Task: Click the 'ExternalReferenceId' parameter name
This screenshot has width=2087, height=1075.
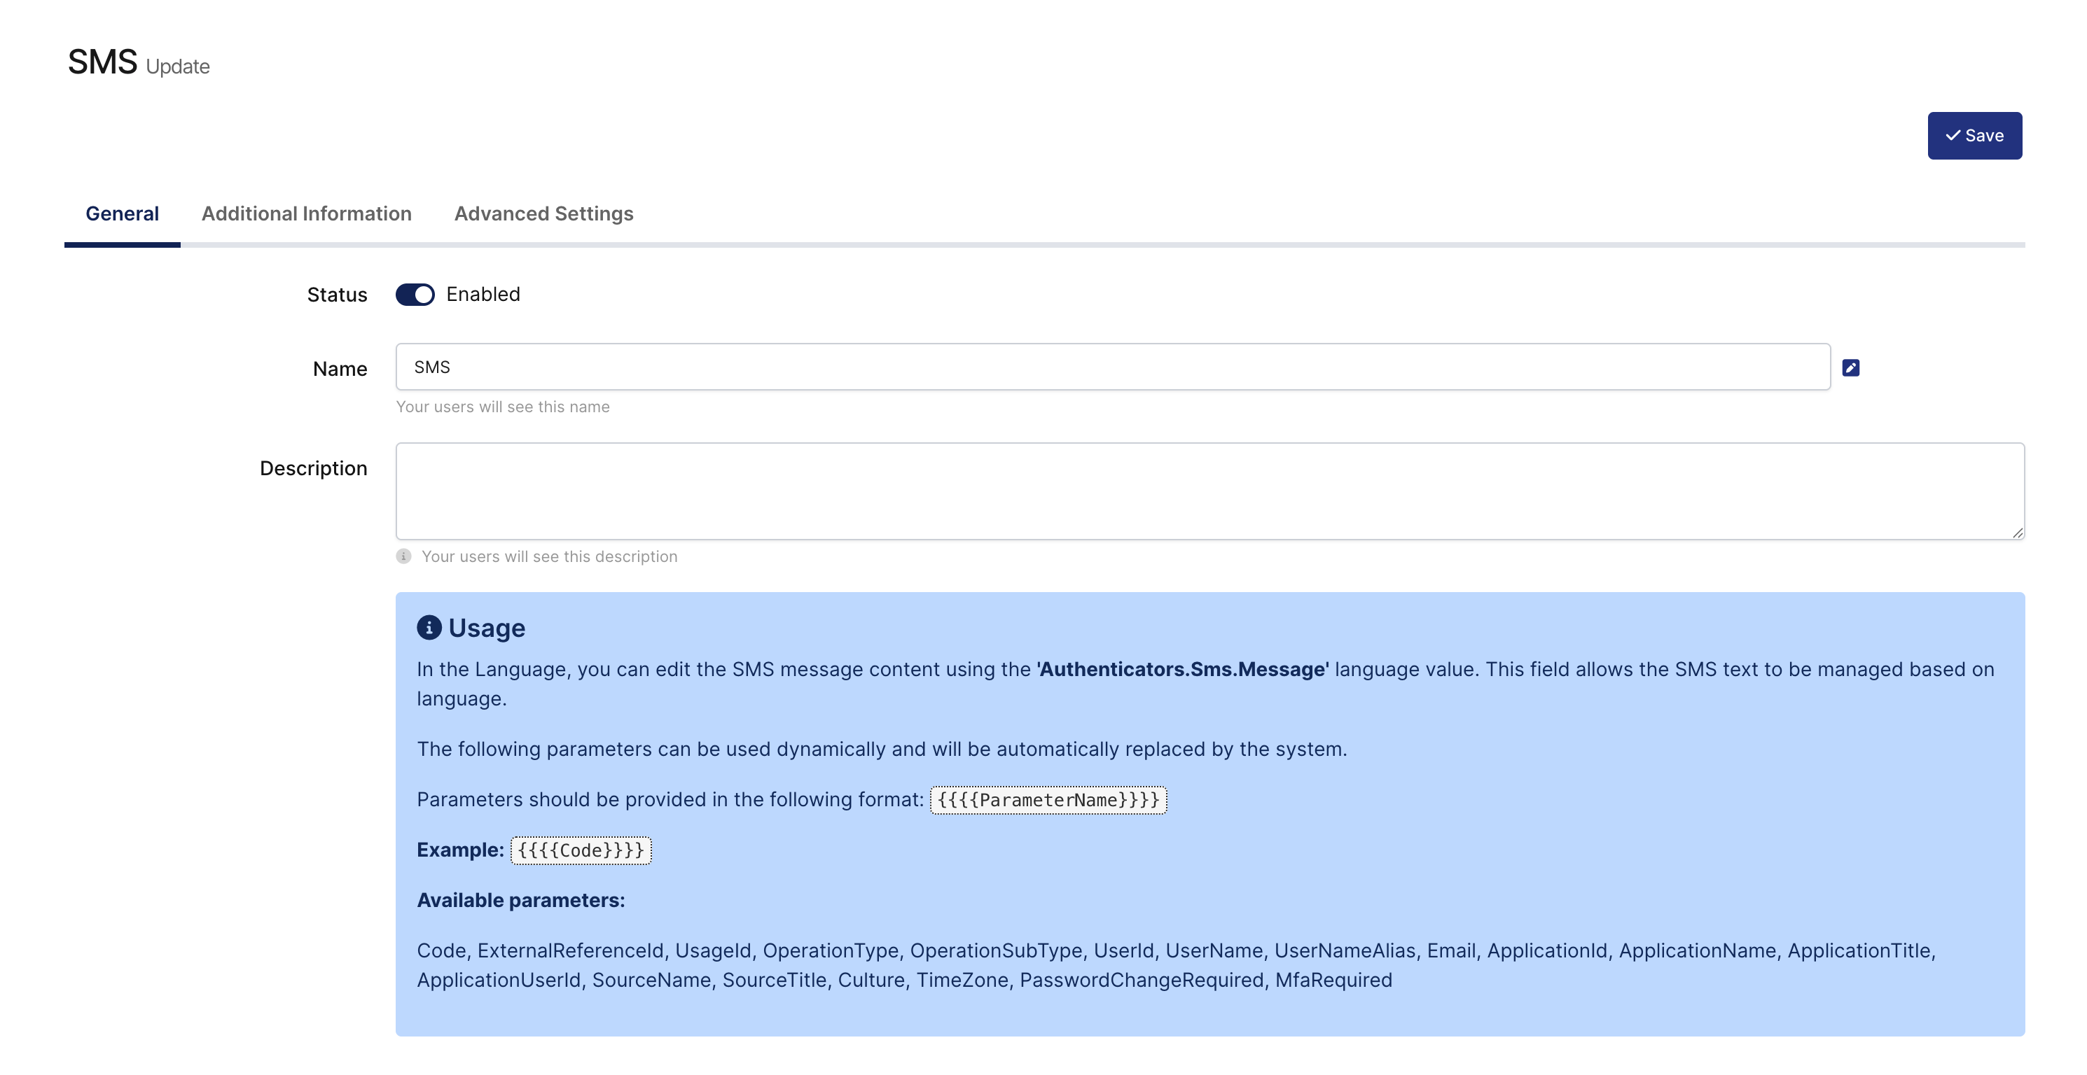Action: (x=569, y=950)
